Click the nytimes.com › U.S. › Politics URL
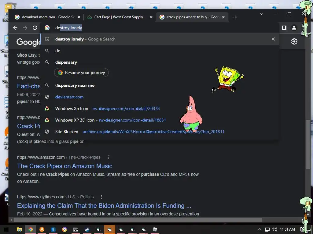The width and height of the screenshot is (313, 234). point(55,197)
